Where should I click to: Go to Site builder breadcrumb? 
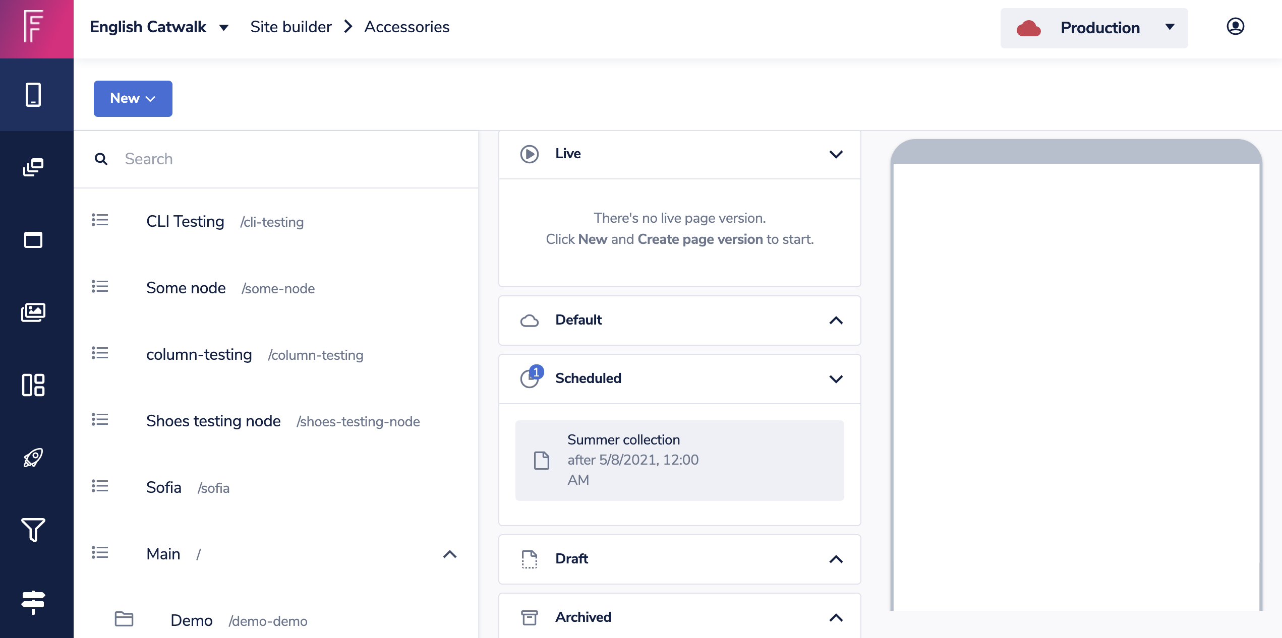290,27
